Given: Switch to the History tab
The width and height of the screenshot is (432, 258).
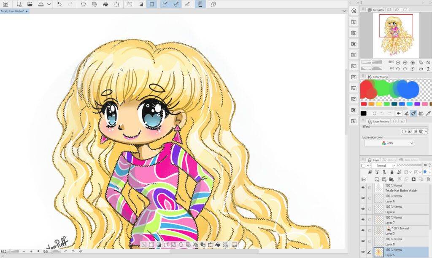Looking at the screenshot, I should click(390, 160).
